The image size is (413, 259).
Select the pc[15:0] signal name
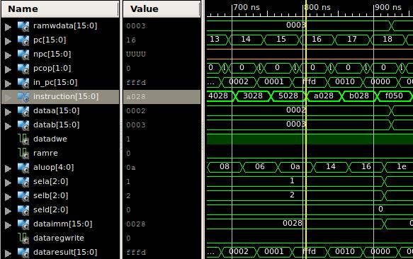50,40
